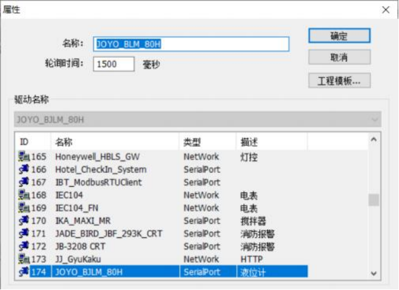Click serial port icon of row 170

pyautogui.click(x=24, y=220)
